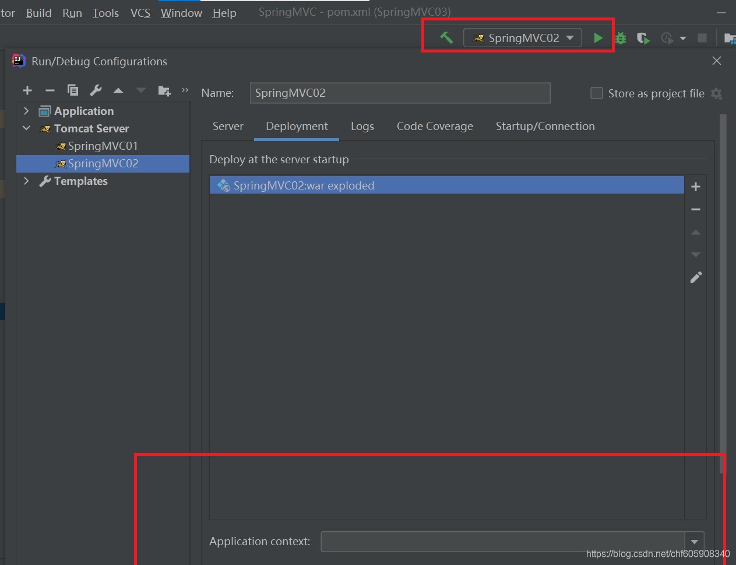This screenshot has height=565, width=736.
Task: Move artifact up in the deploy list
Action: coord(696,232)
